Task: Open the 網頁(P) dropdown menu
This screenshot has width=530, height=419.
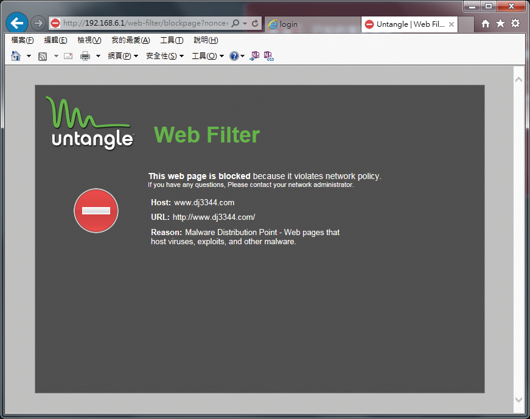Action: (x=123, y=56)
